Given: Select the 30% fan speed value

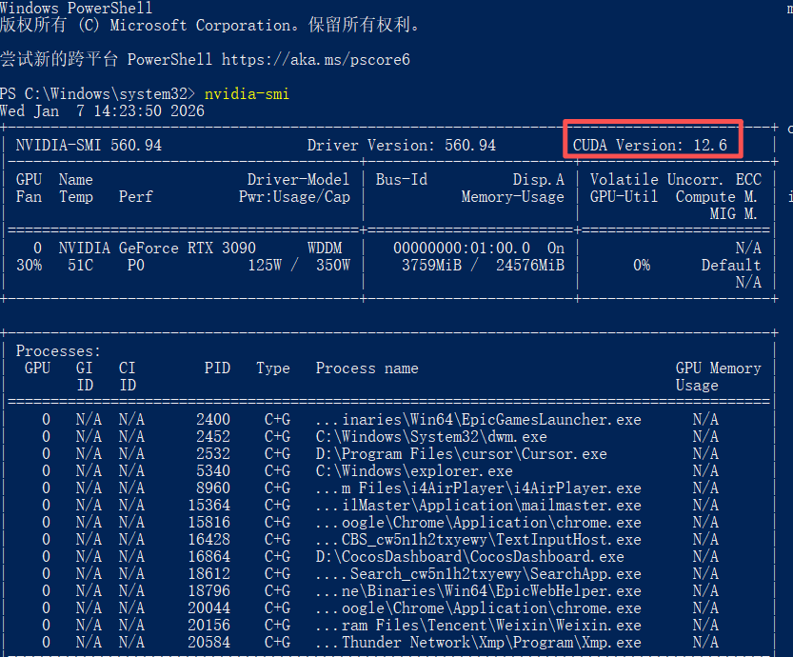Looking at the screenshot, I should tap(30, 266).
